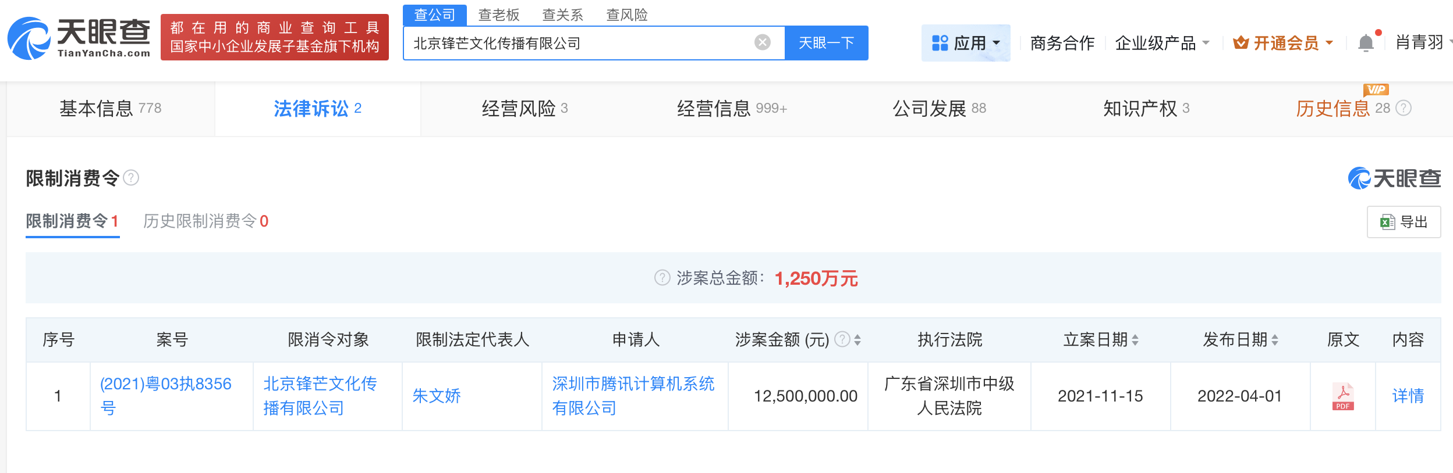Screen dimensions: 1453x473
Task: Sort the table by 发布日期 arrows
Action: tap(1275, 340)
